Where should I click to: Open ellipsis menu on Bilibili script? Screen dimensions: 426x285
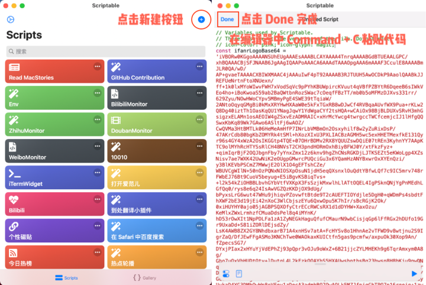(x=97, y=199)
